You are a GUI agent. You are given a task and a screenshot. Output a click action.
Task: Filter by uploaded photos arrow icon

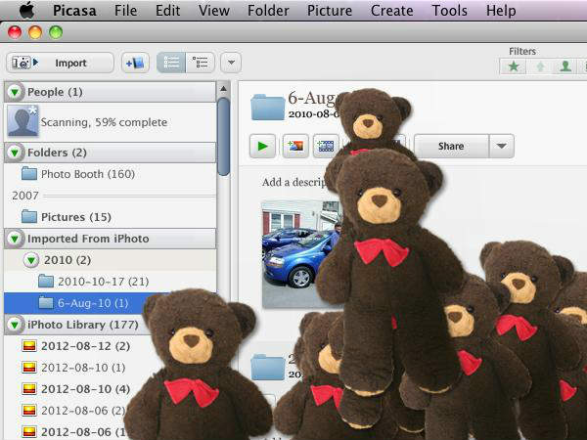(x=540, y=66)
